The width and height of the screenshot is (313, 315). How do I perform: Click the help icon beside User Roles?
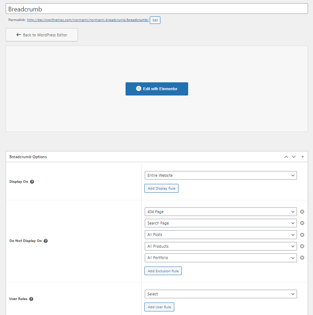pyautogui.click(x=31, y=299)
